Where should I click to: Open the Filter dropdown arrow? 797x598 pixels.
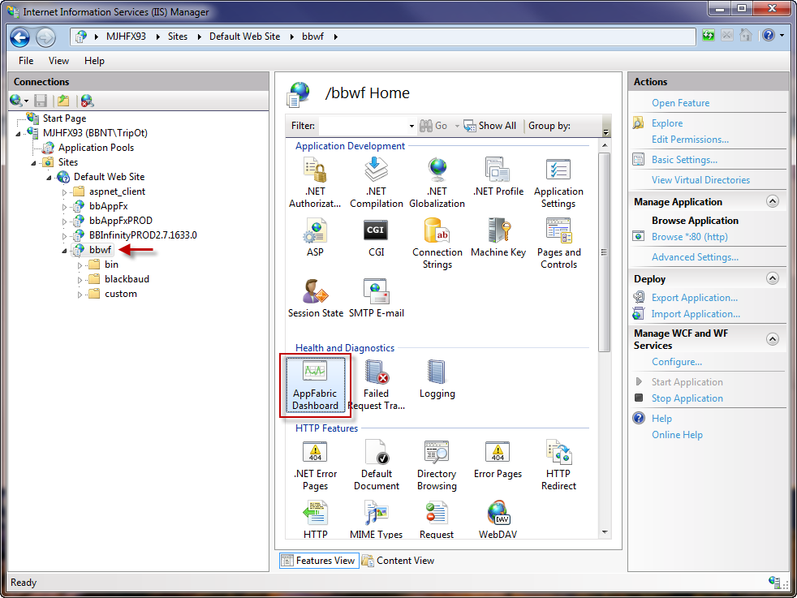(x=411, y=126)
